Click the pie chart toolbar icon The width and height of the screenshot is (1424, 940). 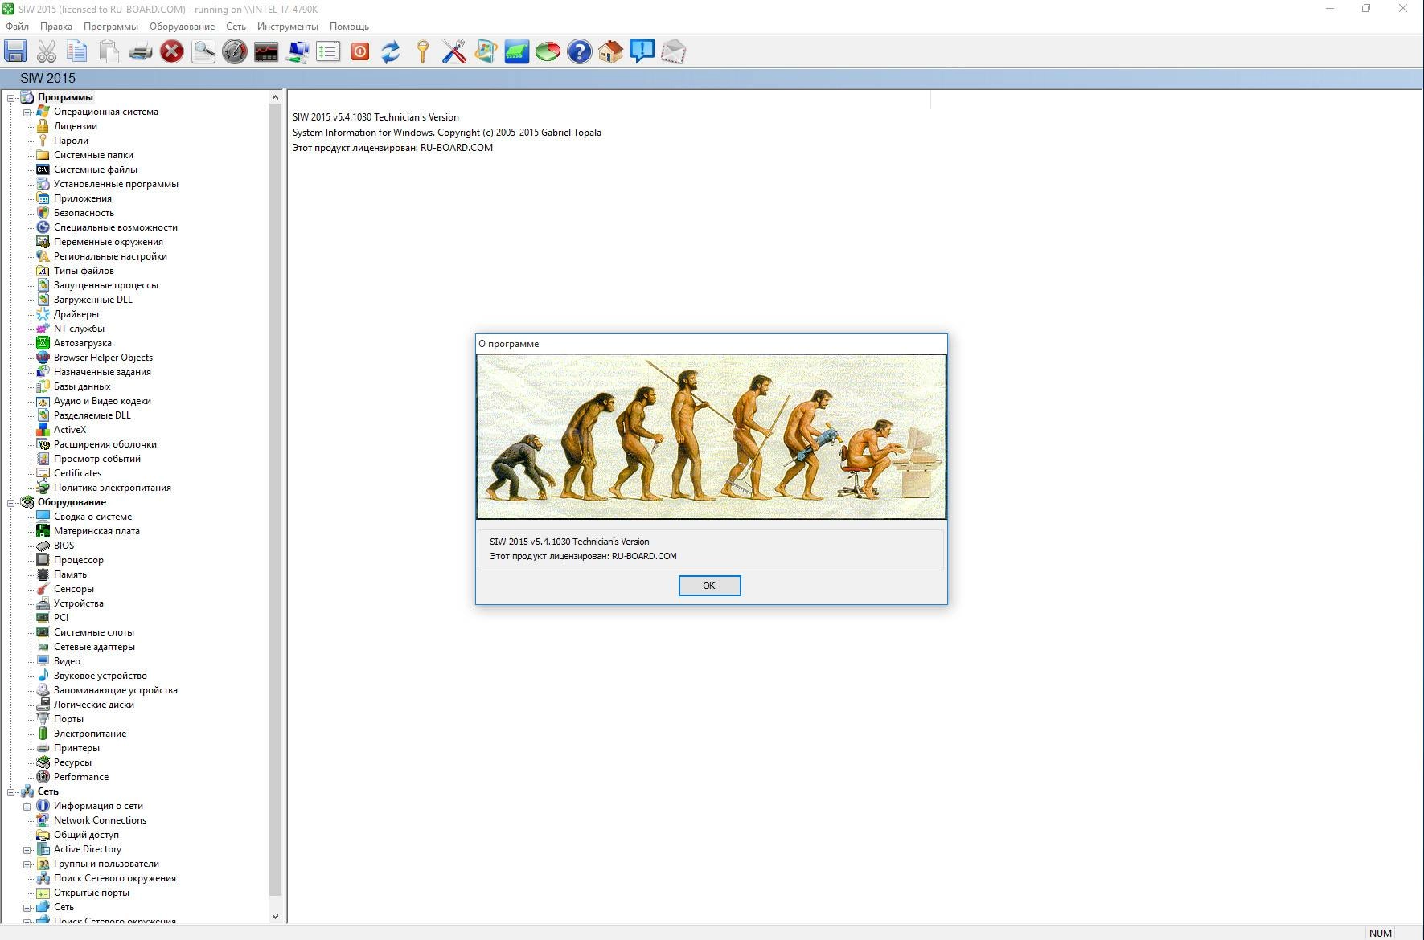(x=548, y=52)
